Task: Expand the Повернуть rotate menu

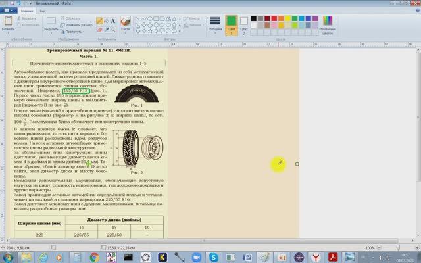Action: tap(74, 31)
